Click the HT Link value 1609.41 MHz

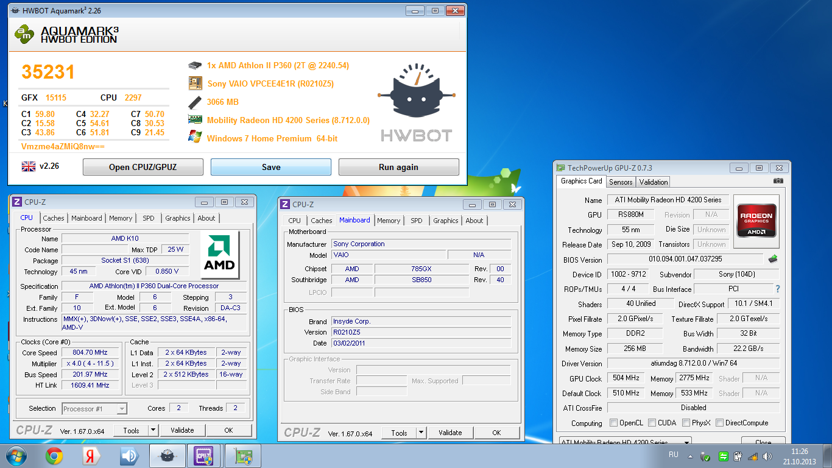[90, 385]
